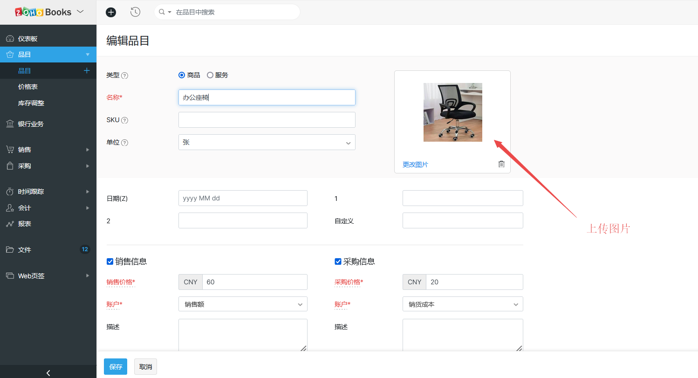Click the help icon next to 单位
Screen dimensions: 698x378
tap(124, 143)
